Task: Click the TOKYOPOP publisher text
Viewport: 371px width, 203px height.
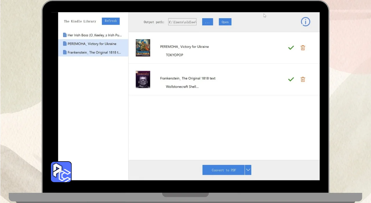Action: pos(174,55)
